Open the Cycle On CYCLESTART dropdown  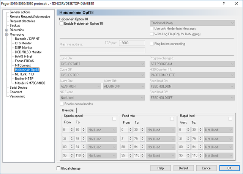pos(102,64)
